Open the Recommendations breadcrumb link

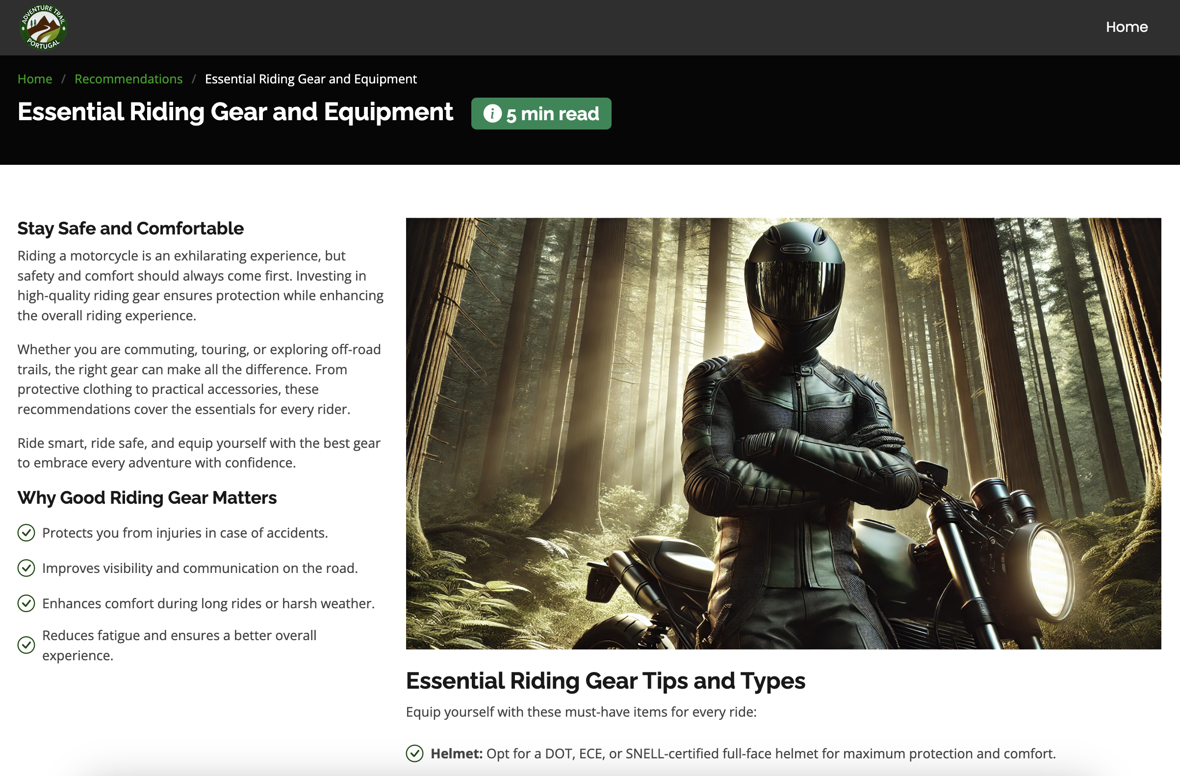tap(128, 79)
